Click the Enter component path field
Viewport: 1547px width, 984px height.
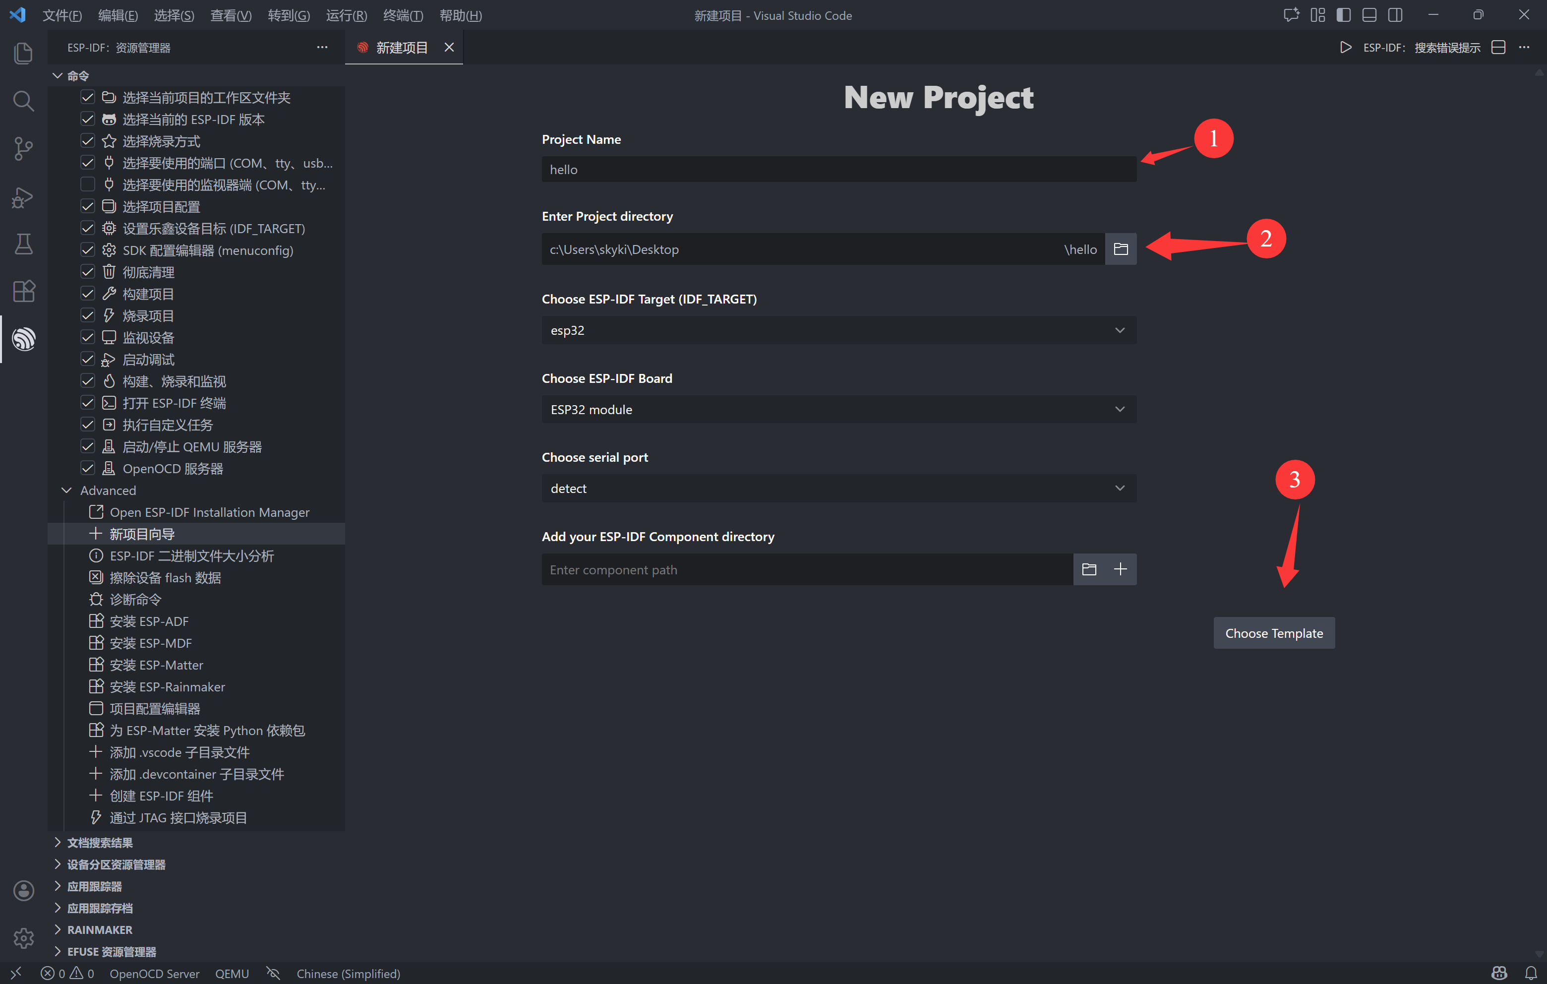[807, 569]
